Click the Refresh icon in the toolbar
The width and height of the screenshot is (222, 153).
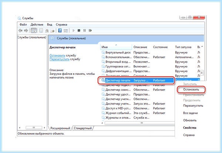point(47,30)
